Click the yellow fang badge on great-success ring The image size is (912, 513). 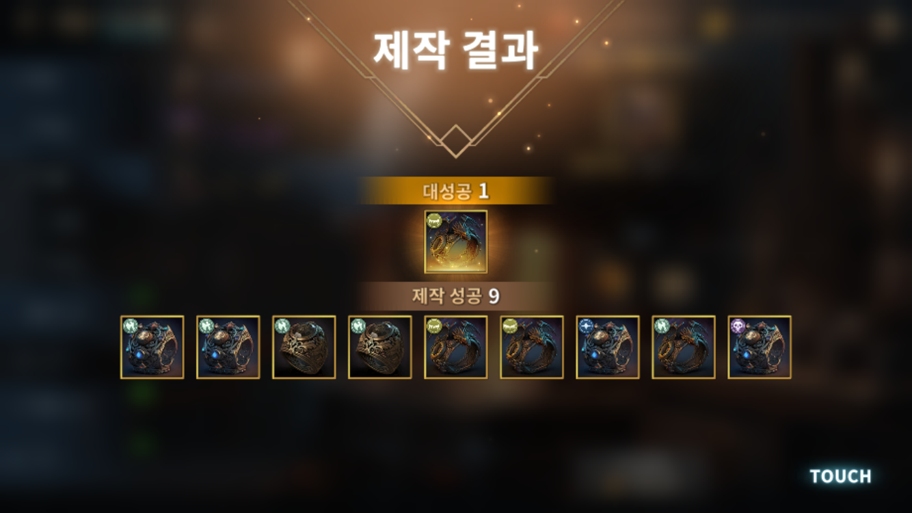434,220
